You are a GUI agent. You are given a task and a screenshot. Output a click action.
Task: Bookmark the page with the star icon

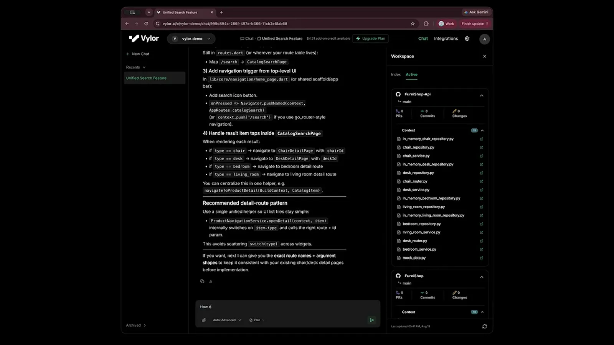pos(413,24)
